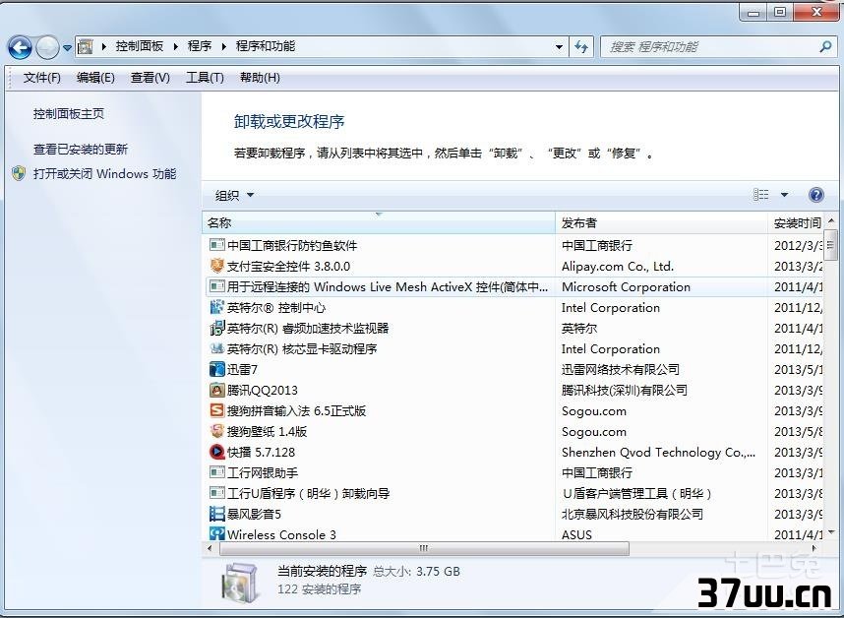Click the vertical scrollbar down arrow
Screen dimensions: 844x618
pos(831,533)
